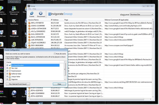Screen dimensions: 159x105
Task: Click the Unique Visitor event icon
Action: click(x=10, y=77)
